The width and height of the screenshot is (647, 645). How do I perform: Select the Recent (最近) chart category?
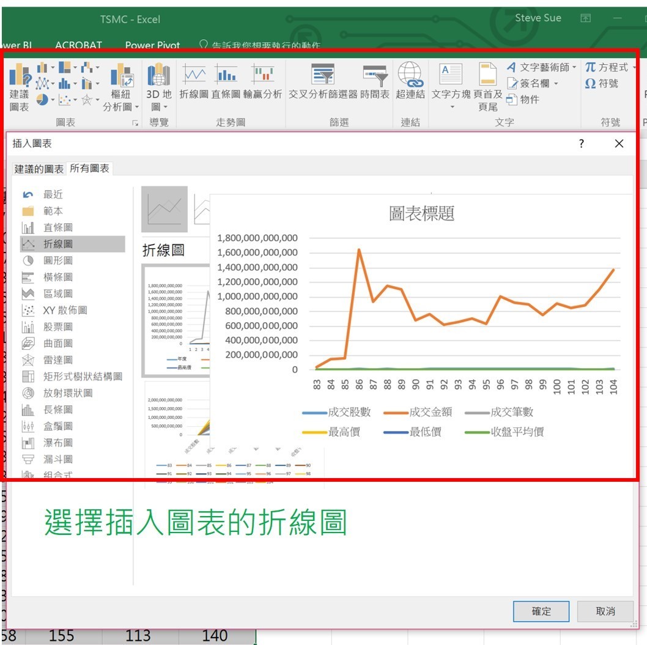pyautogui.click(x=72, y=194)
